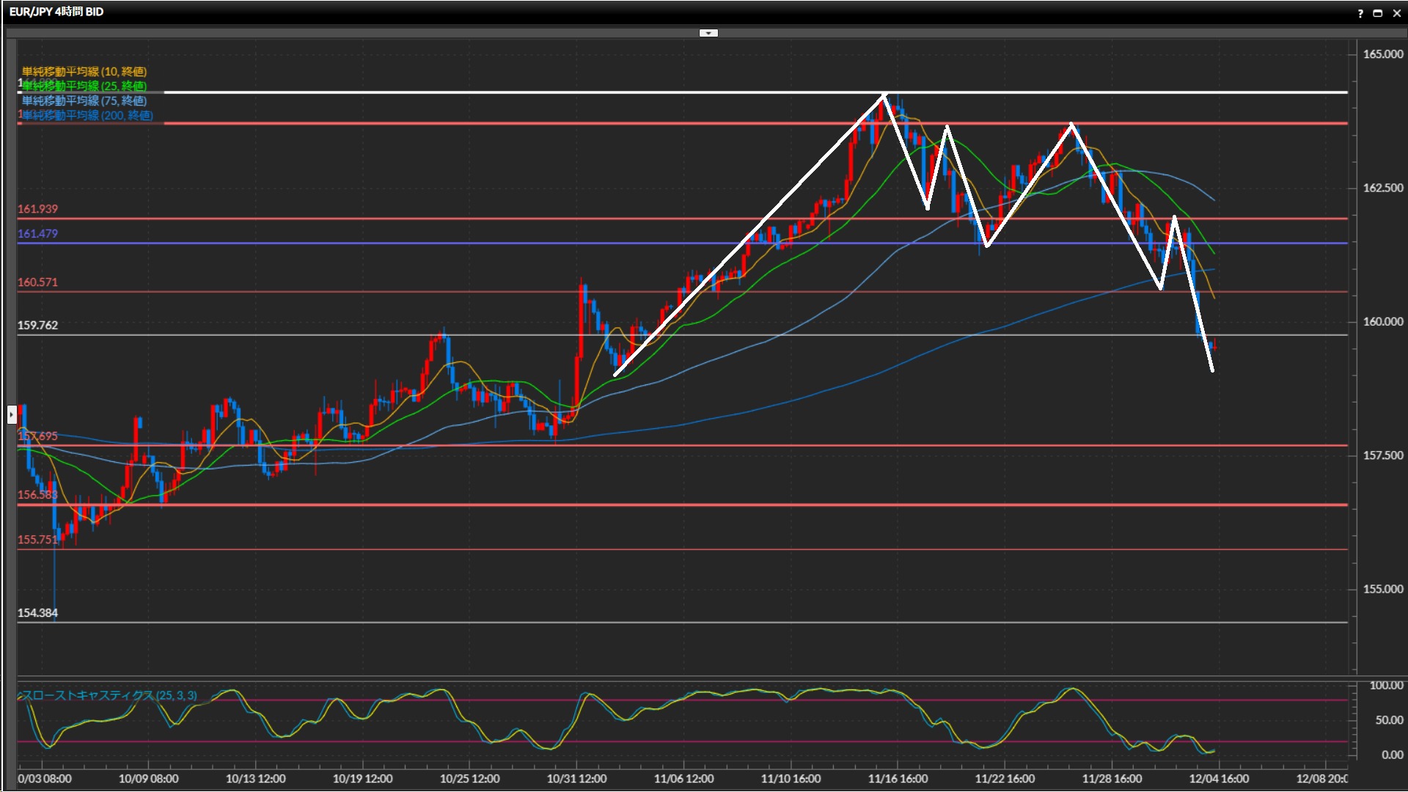Viewport: 1408px width, 792px height.
Task: Click the 11/16 16:00 time axis label
Action: [x=898, y=779]
